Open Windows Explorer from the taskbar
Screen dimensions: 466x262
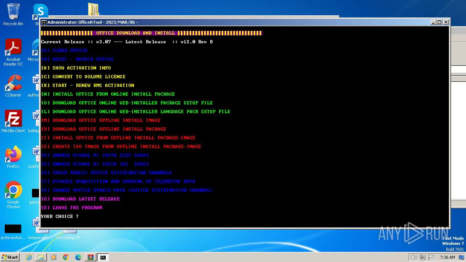tap(41, 257)
